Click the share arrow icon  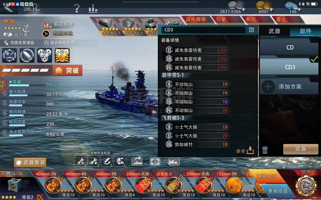coord(137,161)
